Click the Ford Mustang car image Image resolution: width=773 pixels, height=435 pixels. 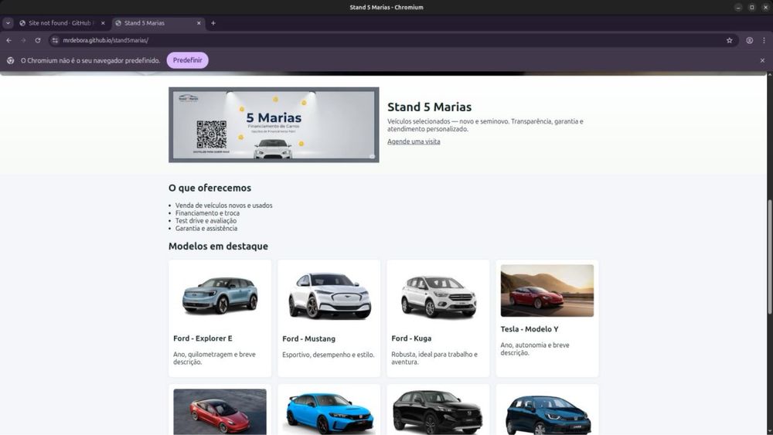point(329,295)
